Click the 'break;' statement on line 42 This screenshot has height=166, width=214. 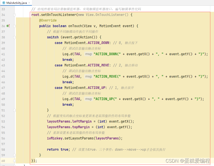pos(68,60)
